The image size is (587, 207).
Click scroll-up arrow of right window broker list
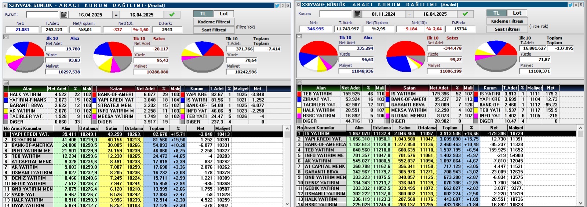point(580,128)
